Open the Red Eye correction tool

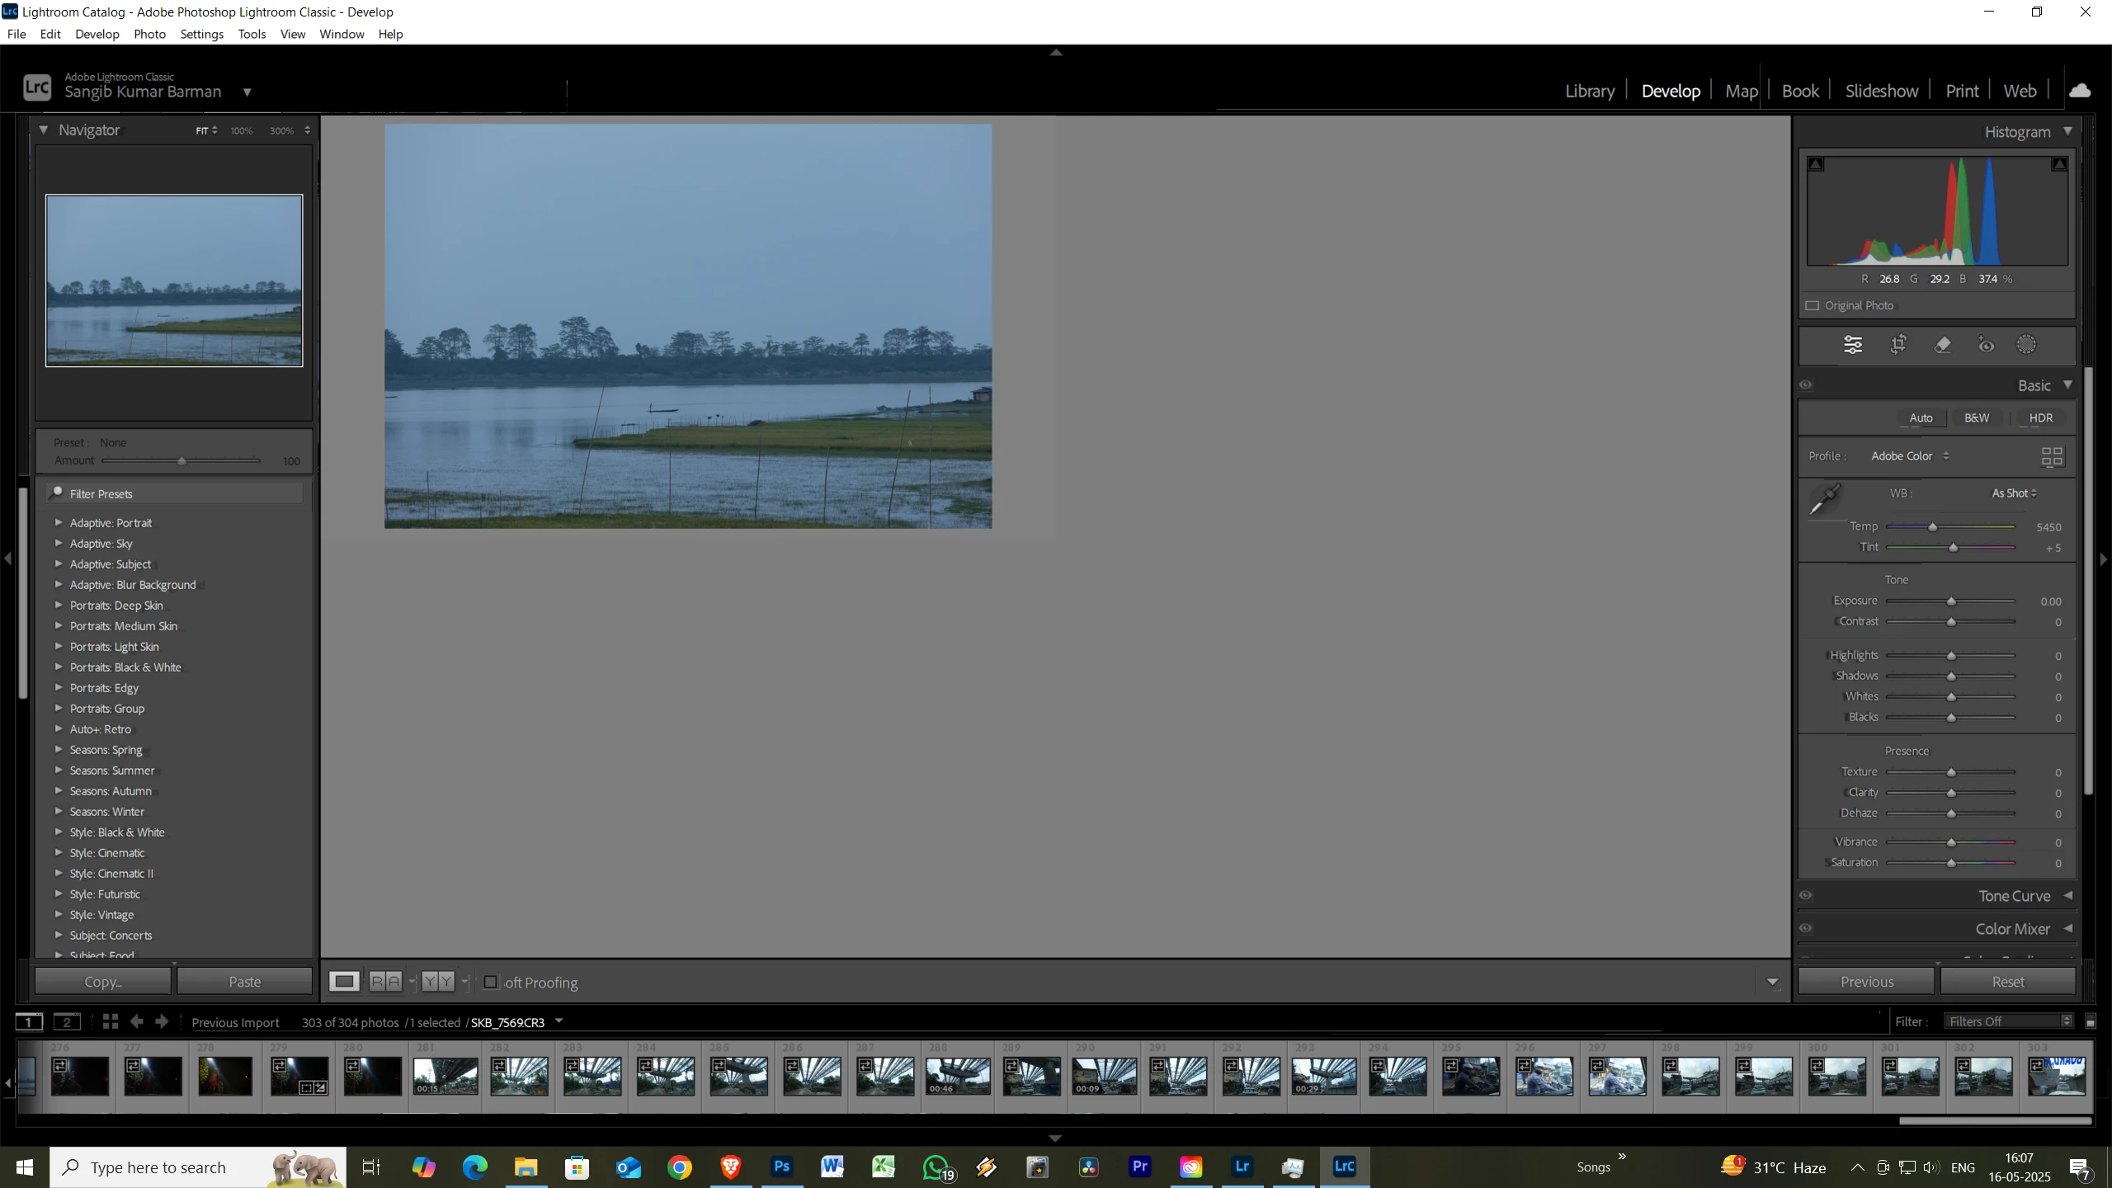click(x=1986, y=345)
